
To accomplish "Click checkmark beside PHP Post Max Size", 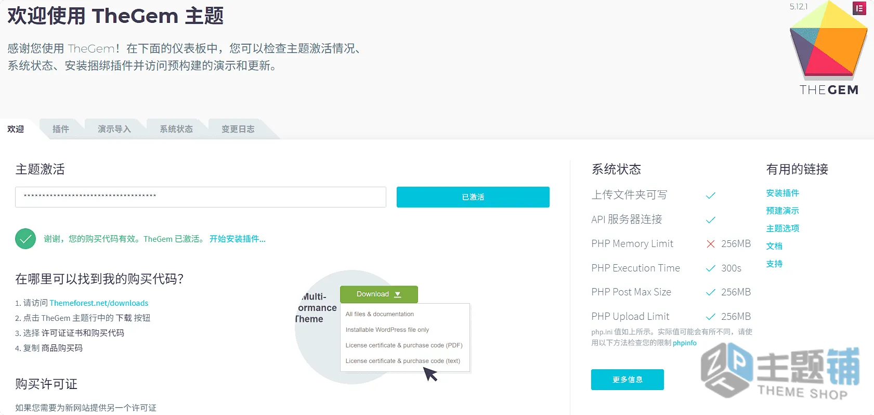I will point(711,292).
